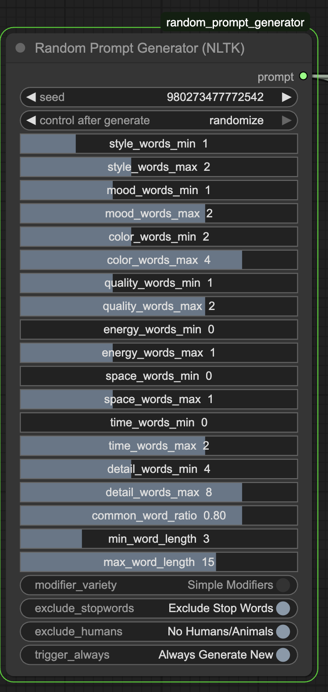Image resolution: width=328 pixels, height=692 pixels.
Task: Click the random_prompt_generator node badge
Action: coord(235,22)
